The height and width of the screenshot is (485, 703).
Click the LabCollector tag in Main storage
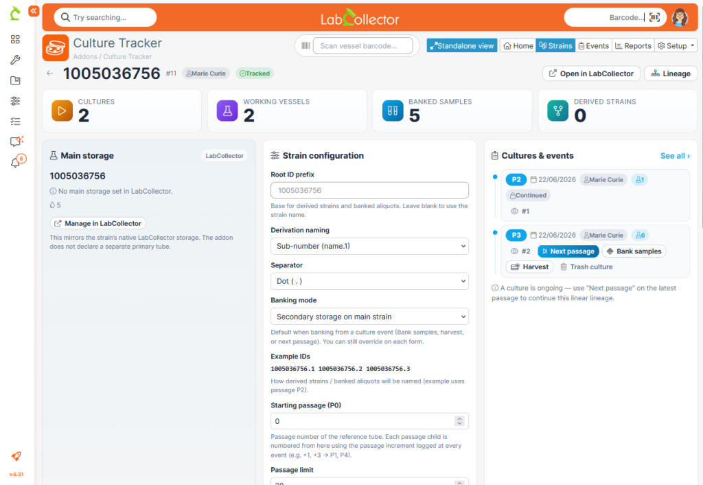pos(224,156)
